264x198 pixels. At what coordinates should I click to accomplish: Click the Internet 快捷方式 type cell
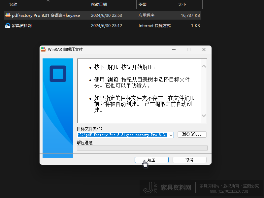pos(154,26)
